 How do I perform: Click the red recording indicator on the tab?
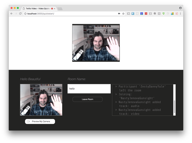point(52,8)
